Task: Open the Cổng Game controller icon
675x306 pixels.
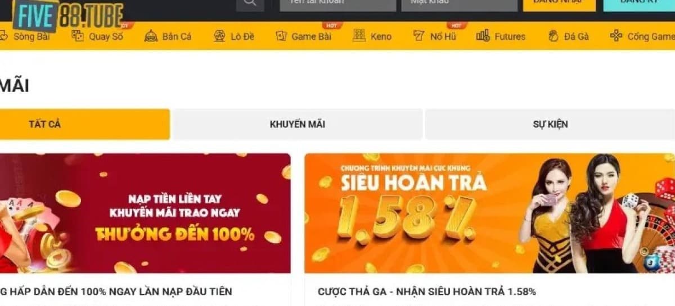Action: click(x=616, y=36)
